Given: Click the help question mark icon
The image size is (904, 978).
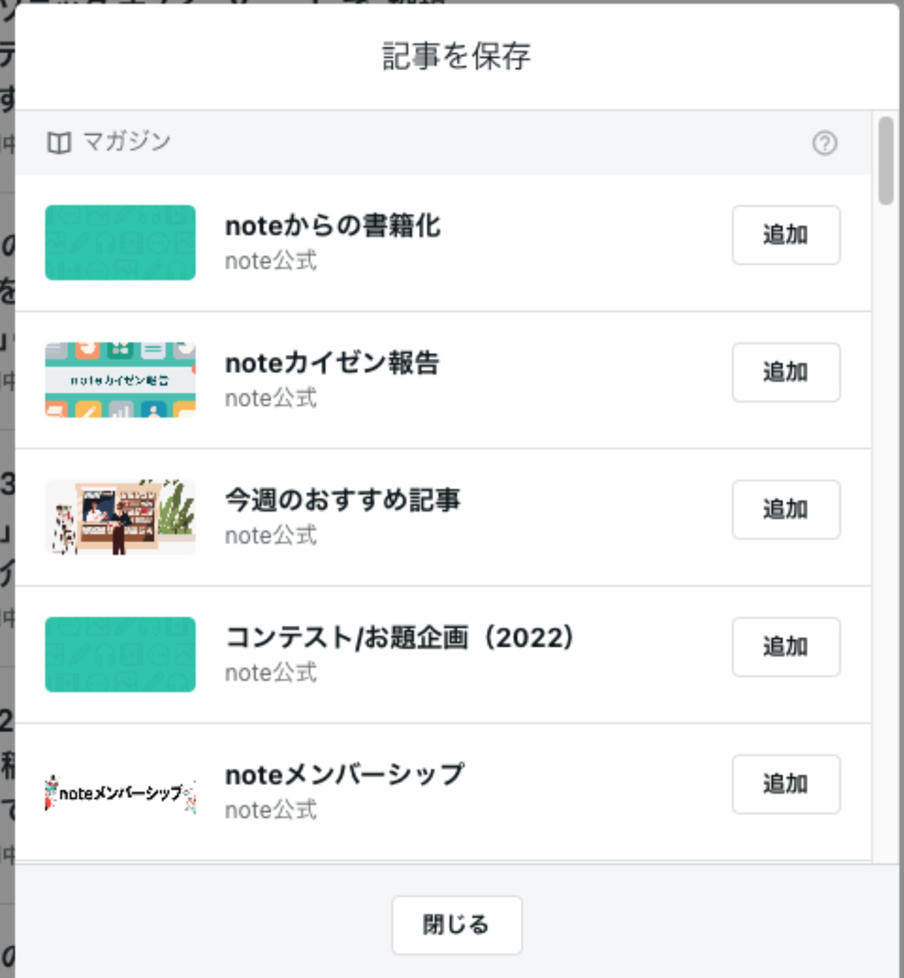Looking at the screenshot, I should coord(825,143).
